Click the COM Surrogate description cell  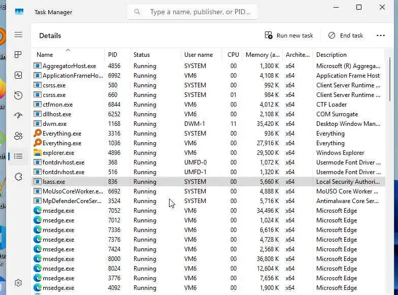pyautogui.click(x=337, y=114)
